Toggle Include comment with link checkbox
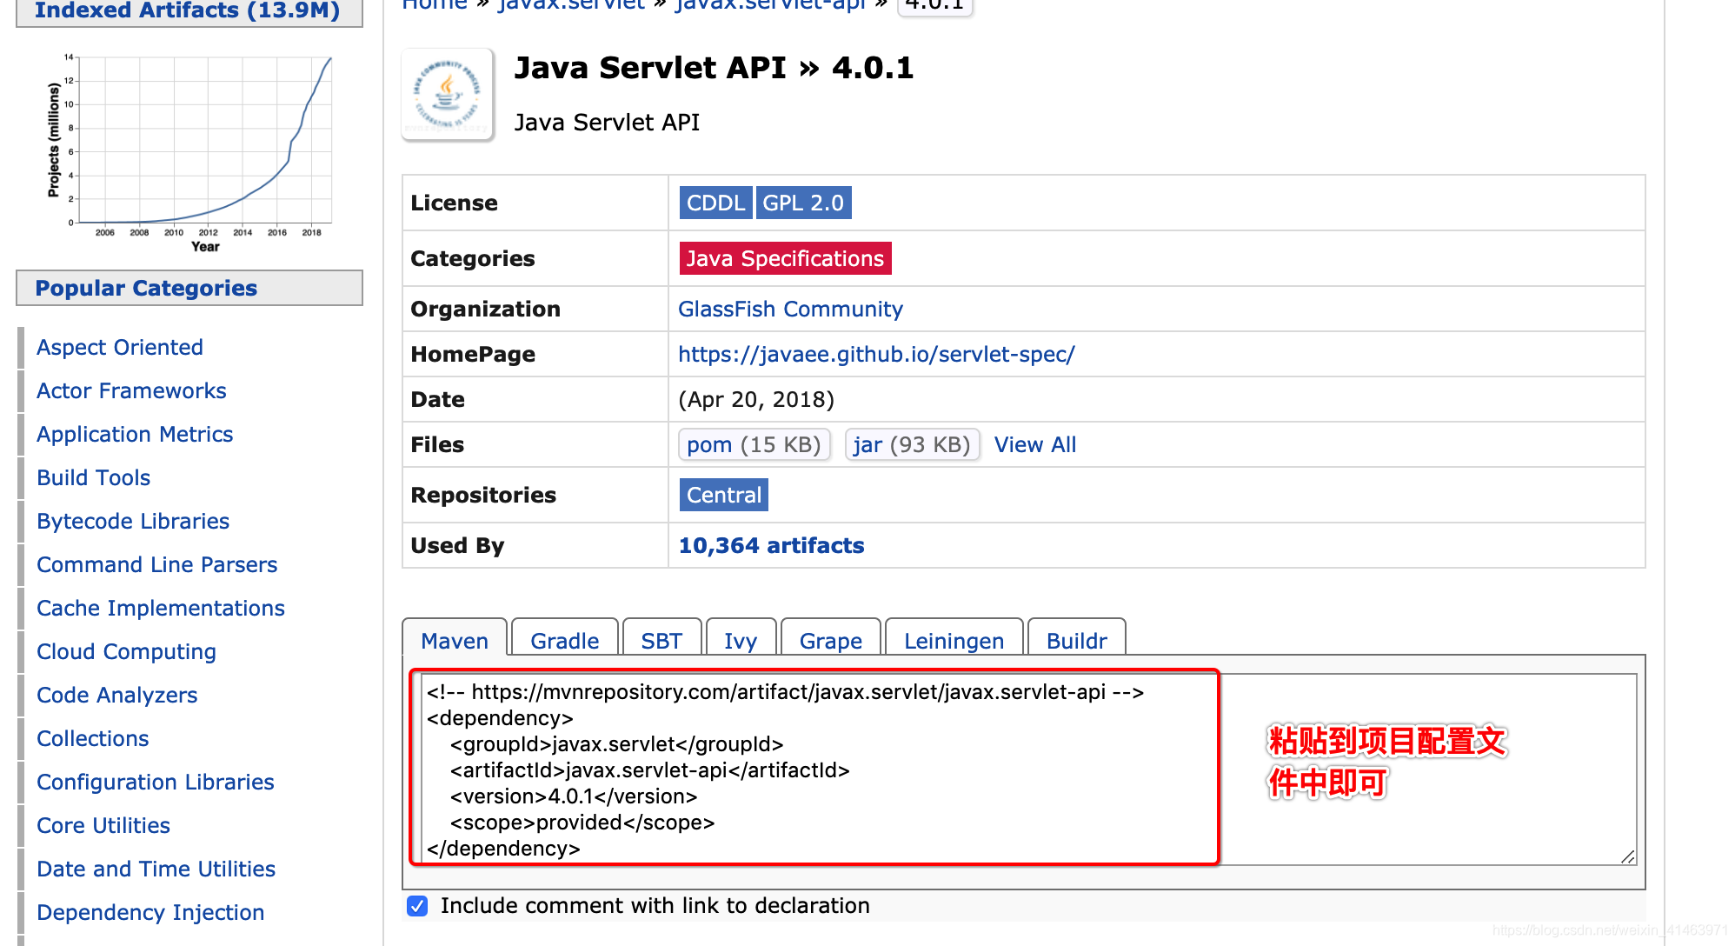Screen dimensions: 1735x946 coord(417,906)
